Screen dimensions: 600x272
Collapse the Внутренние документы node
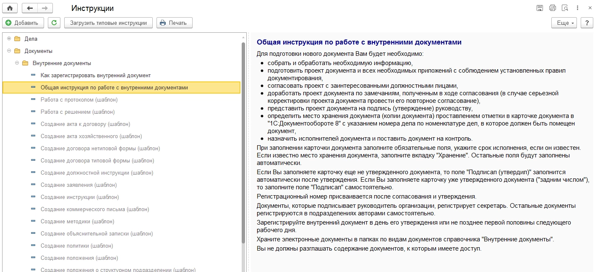[17, 63]
